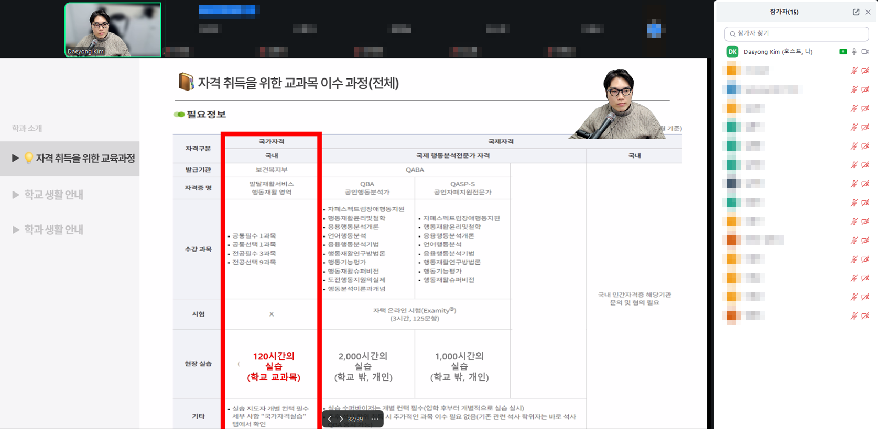Click the 32/39 slide counter
This screenshot has height=429, width=878.
[355, 419]
